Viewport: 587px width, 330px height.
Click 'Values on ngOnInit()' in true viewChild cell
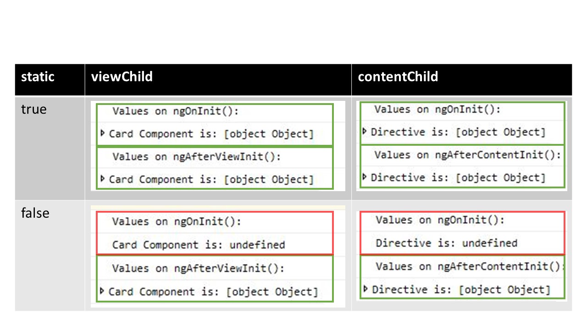point(176,111)
